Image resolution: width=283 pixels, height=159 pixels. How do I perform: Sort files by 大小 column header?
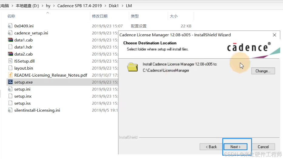pyautogui.click(x=174, y=16)
